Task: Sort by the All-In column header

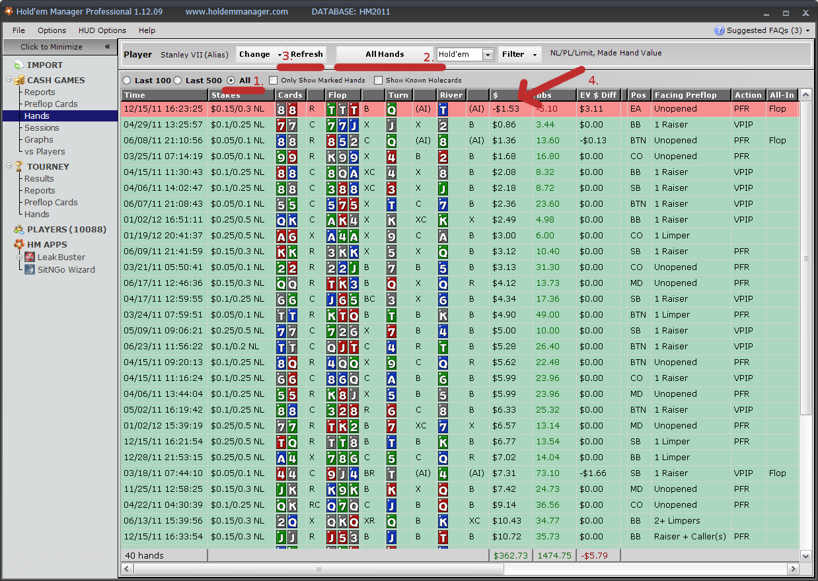Action: coord(782,95)
